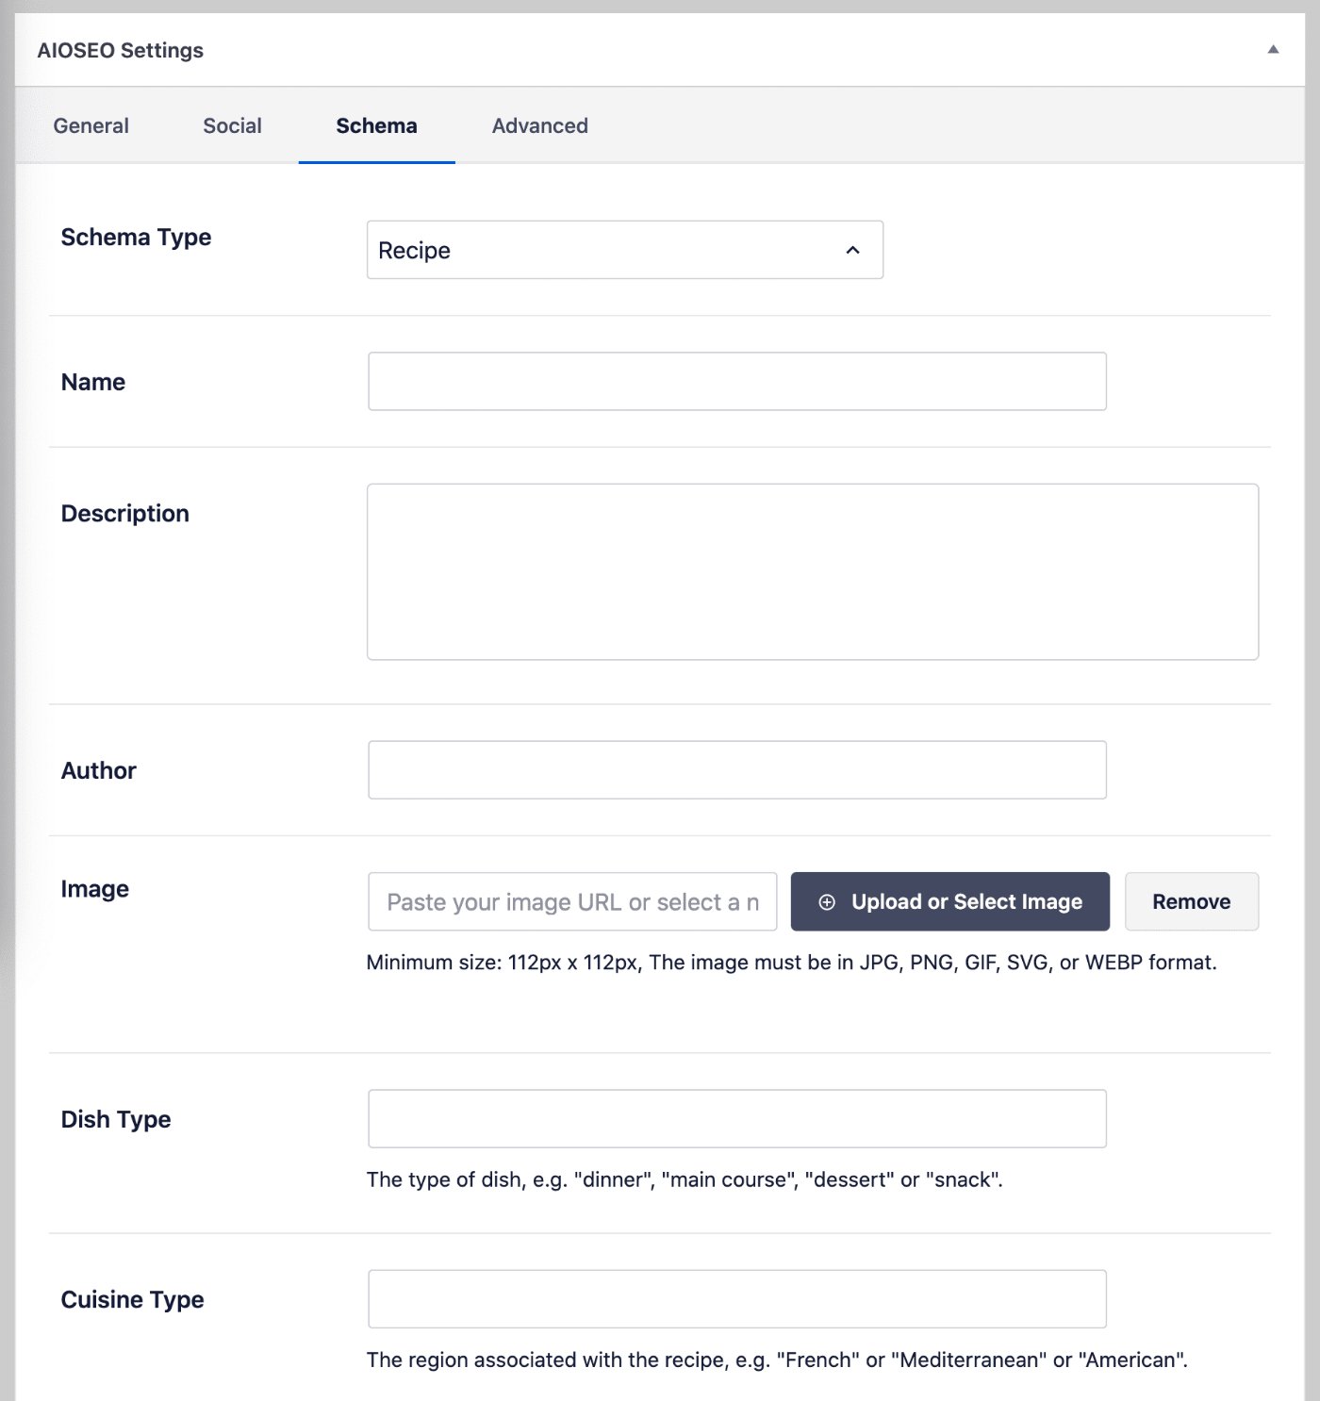The height and width of the screenshot is (1401, 1320).
Task: Focus the Name input field
Action: pos(737,381)
